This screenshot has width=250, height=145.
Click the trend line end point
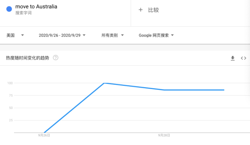pyautogui.click(x=224, y=90)
